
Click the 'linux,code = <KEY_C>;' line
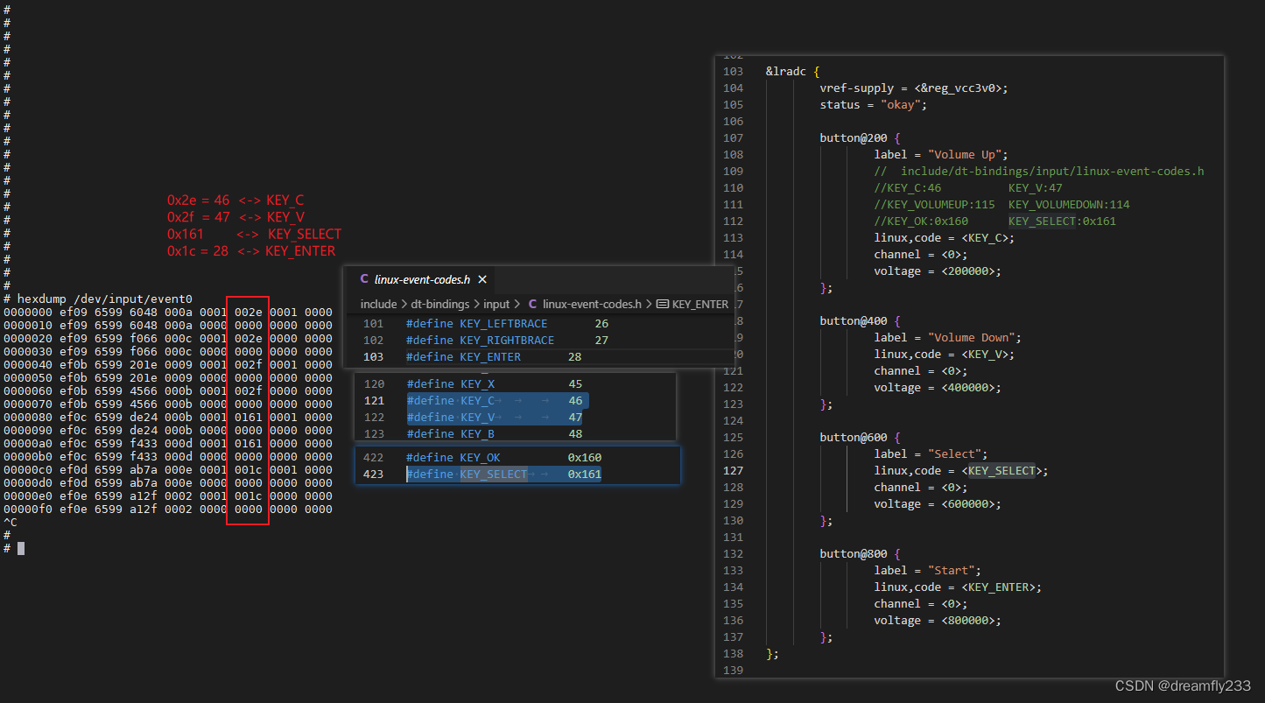point(945,237)
